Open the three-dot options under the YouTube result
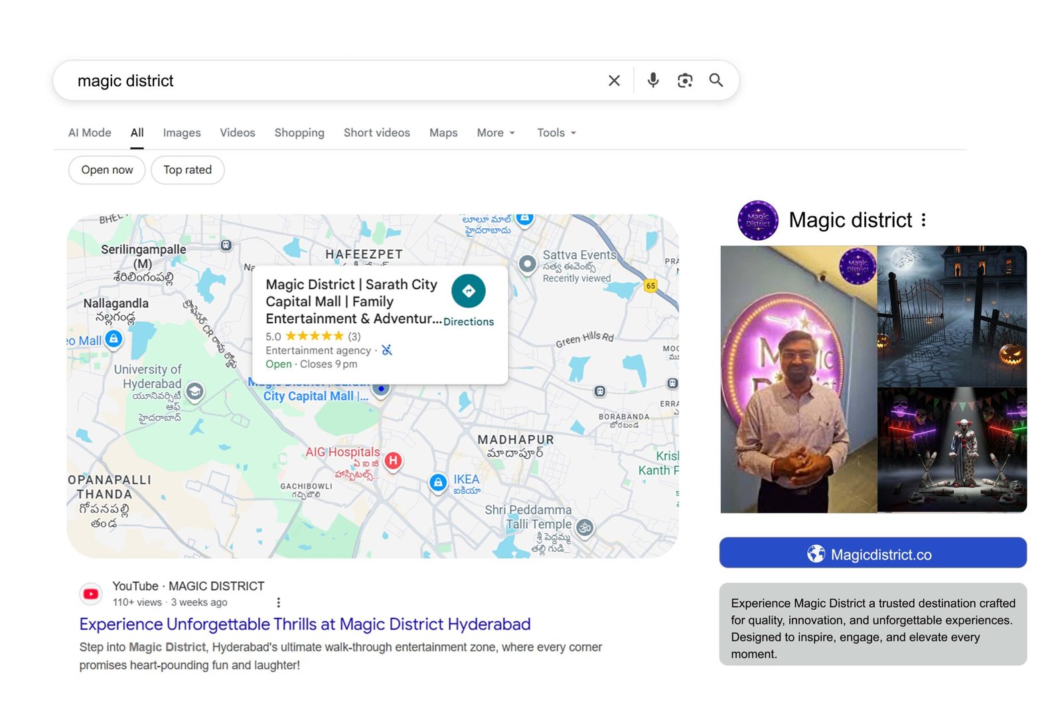 [x=278, y=602]
